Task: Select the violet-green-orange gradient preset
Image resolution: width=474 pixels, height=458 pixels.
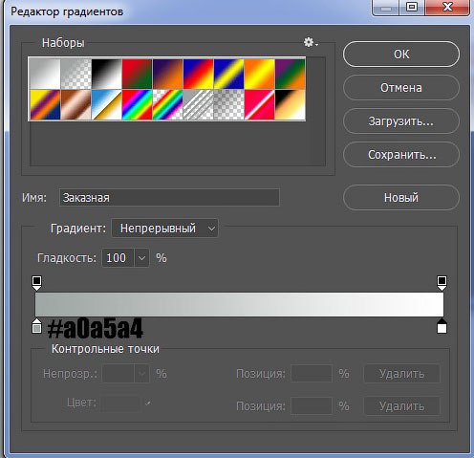Action: [291, 74]
